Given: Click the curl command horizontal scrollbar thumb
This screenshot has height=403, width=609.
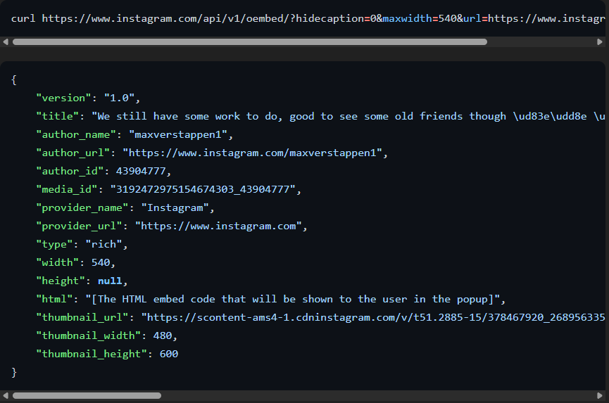Looking at the screenshot, I should click(250, 42).
